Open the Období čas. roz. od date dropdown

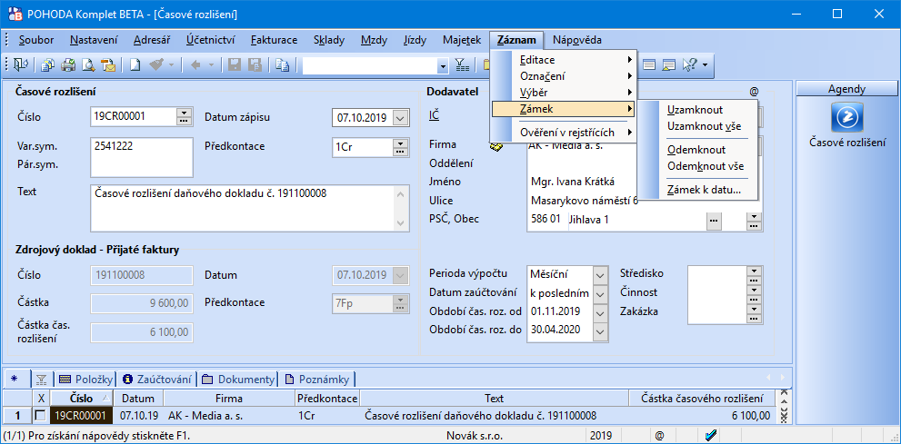(600, 313)
